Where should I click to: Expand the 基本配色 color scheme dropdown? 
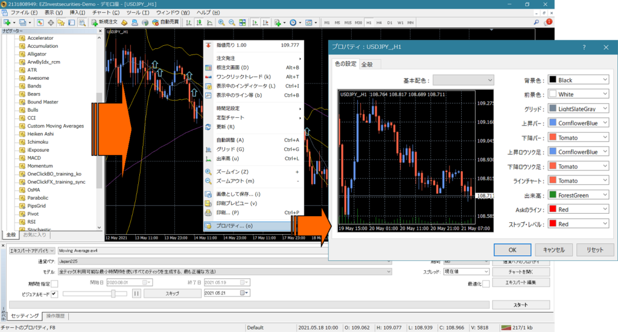(x=463, y=80)
